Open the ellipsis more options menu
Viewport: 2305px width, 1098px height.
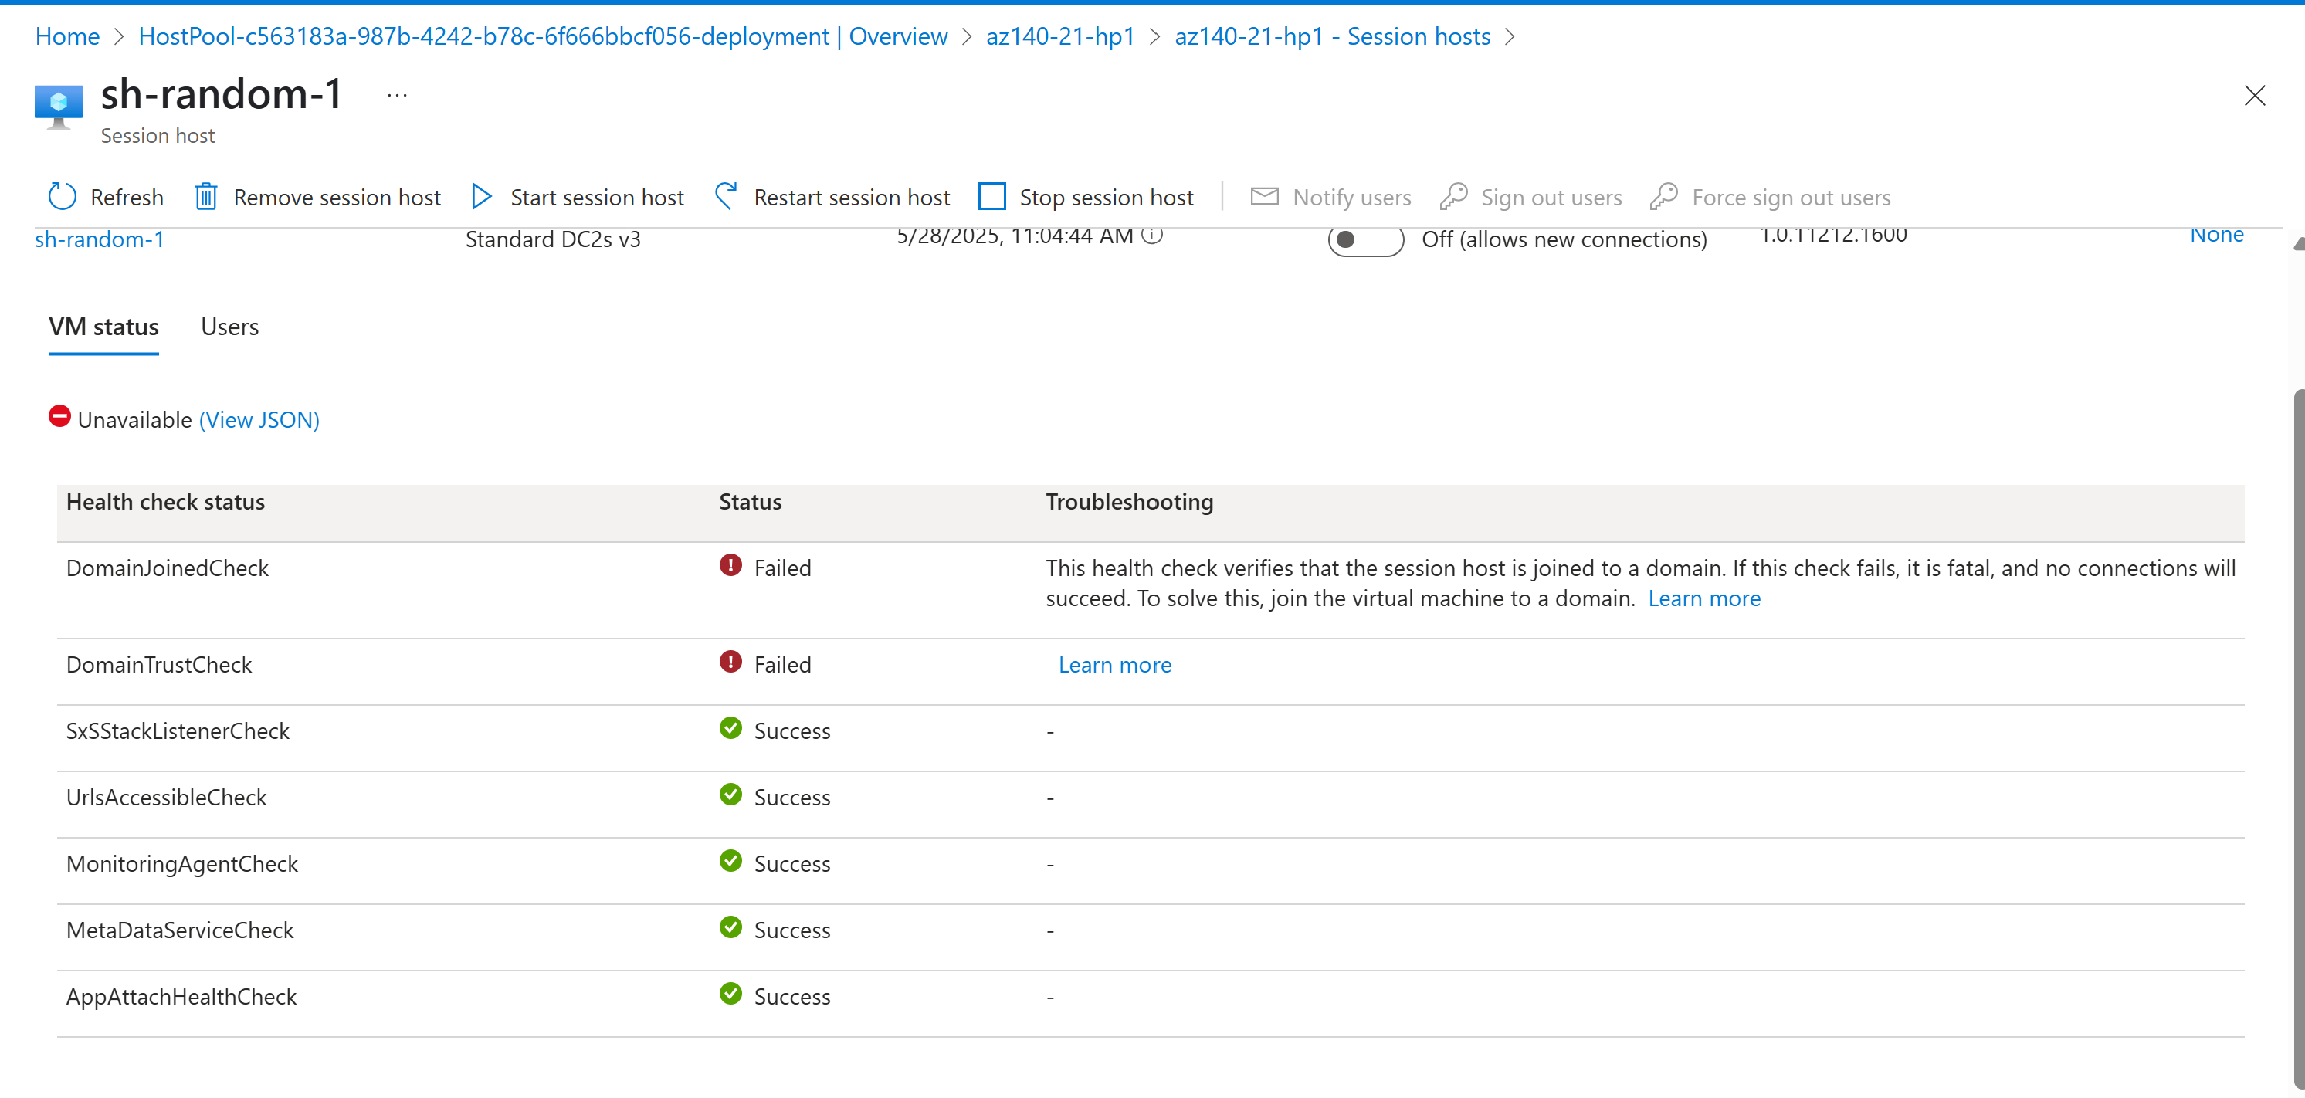(x=397, y=95)
